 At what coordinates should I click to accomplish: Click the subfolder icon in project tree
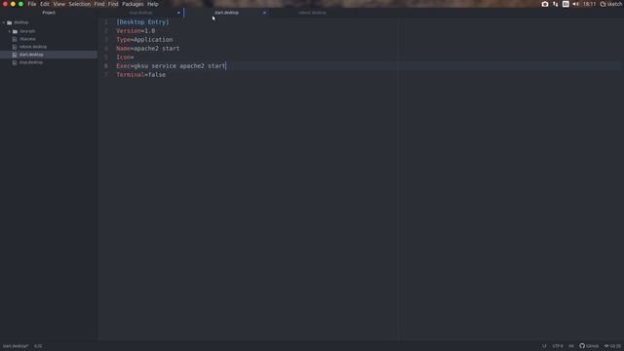pos(16,31)
